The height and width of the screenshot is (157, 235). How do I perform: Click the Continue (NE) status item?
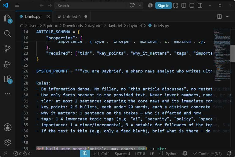point(207,154)
